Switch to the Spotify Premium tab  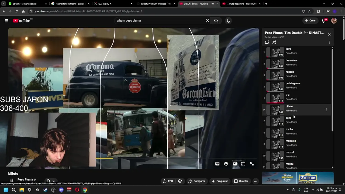[x=156, y=4]
